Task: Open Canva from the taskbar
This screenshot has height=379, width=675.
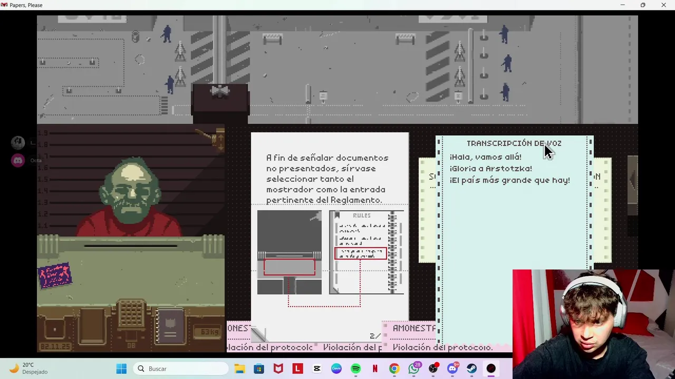Action: [x=336, y=368]
